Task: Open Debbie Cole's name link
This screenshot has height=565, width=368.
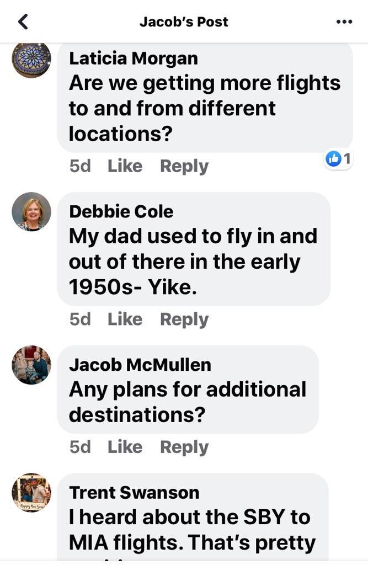Action: 121,211
